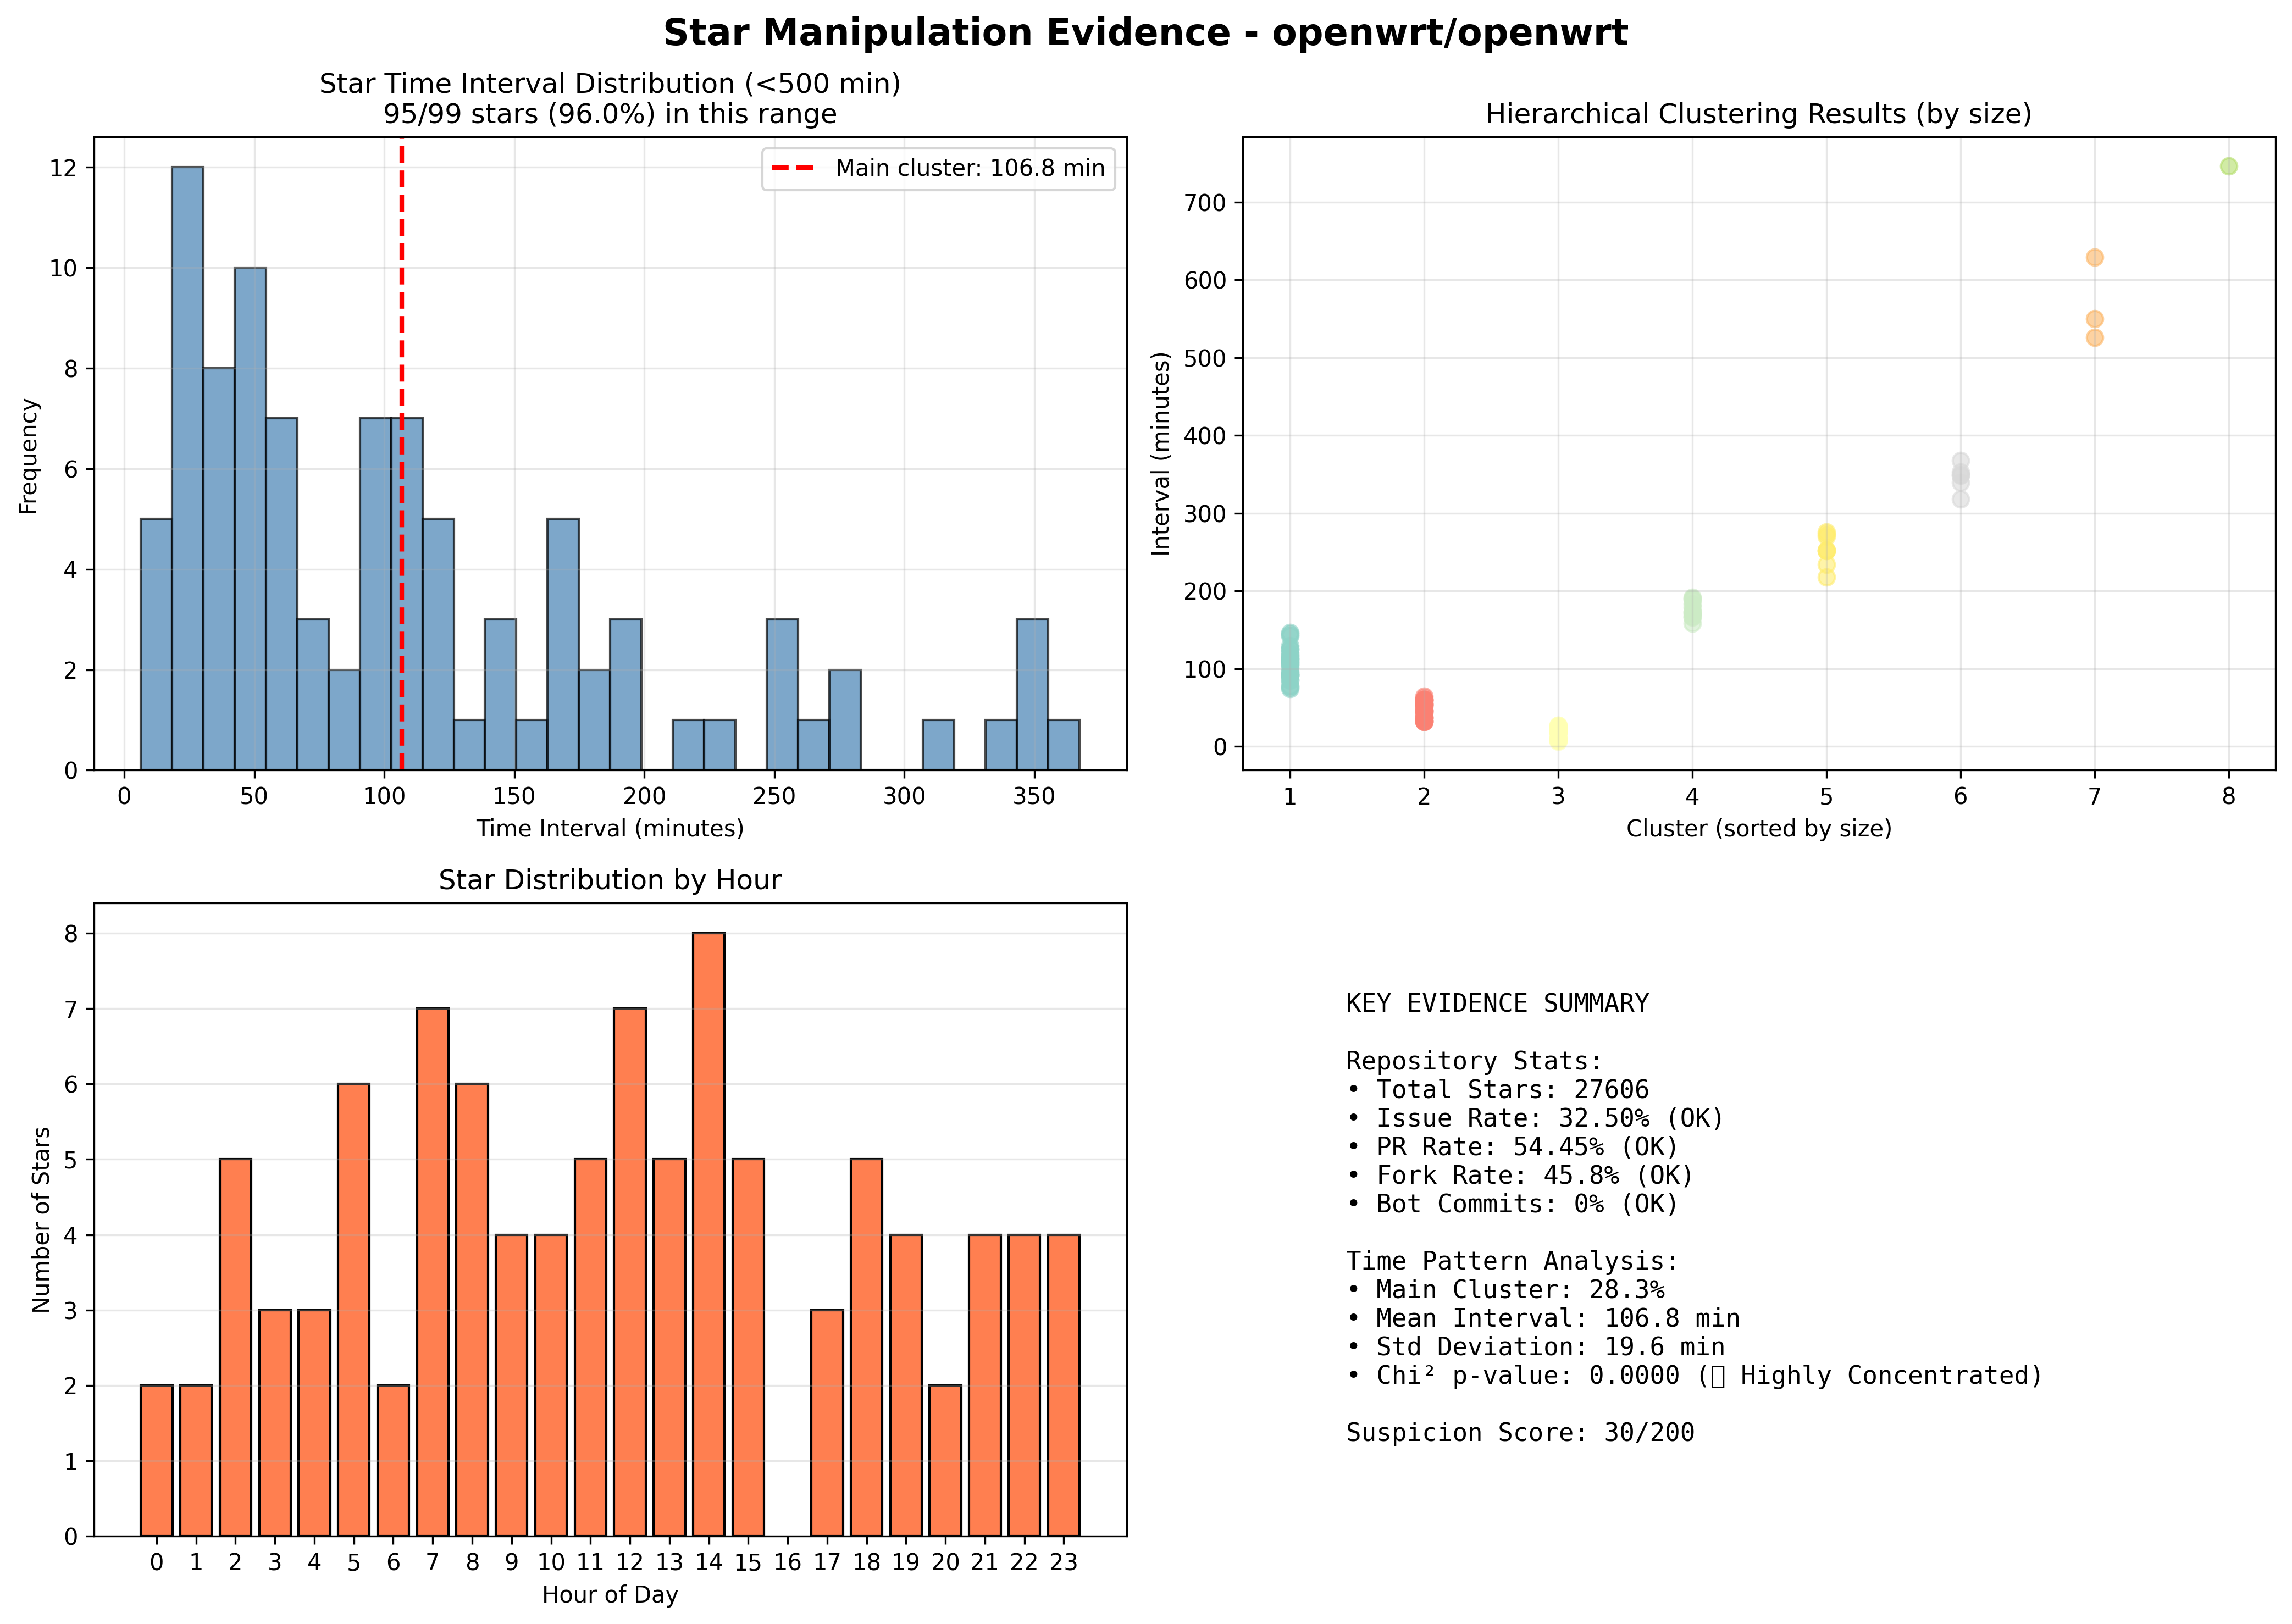Click the 'Number of Stars' y-axis label
This screenshot has width=2292, height=1624.
pos(41,1219)
